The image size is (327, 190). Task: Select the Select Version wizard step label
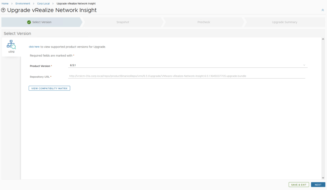pos(42,22)
